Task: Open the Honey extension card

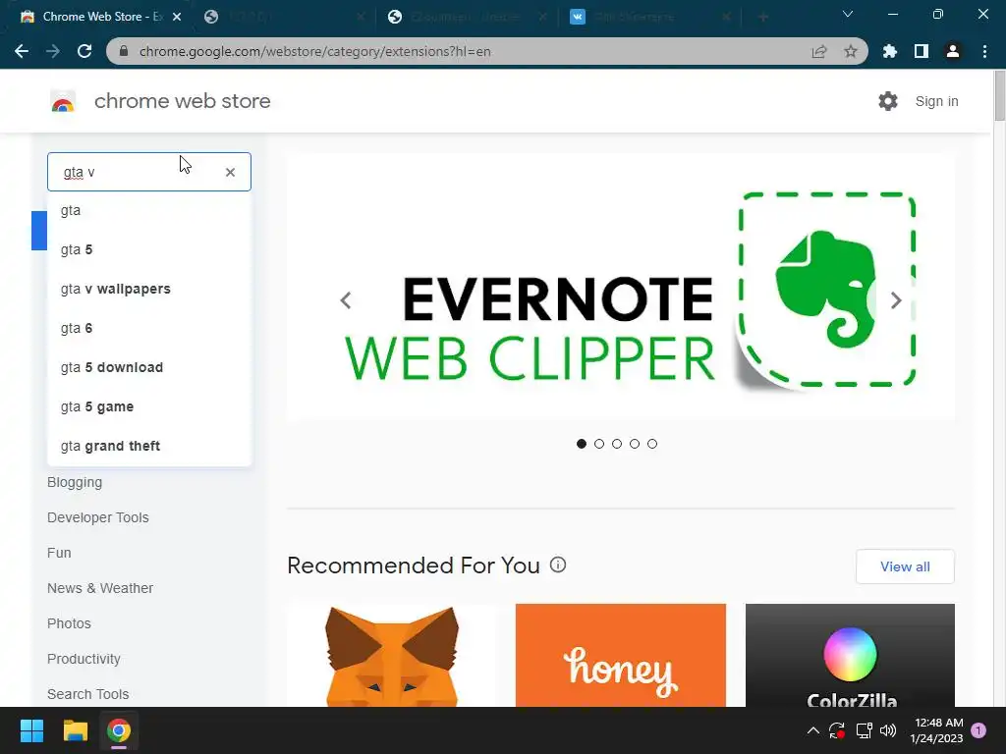Action: tap(621, 655)
